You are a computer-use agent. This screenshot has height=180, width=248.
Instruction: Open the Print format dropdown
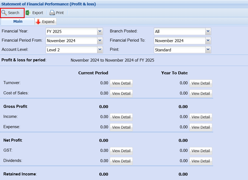click(x=208, y=50)
